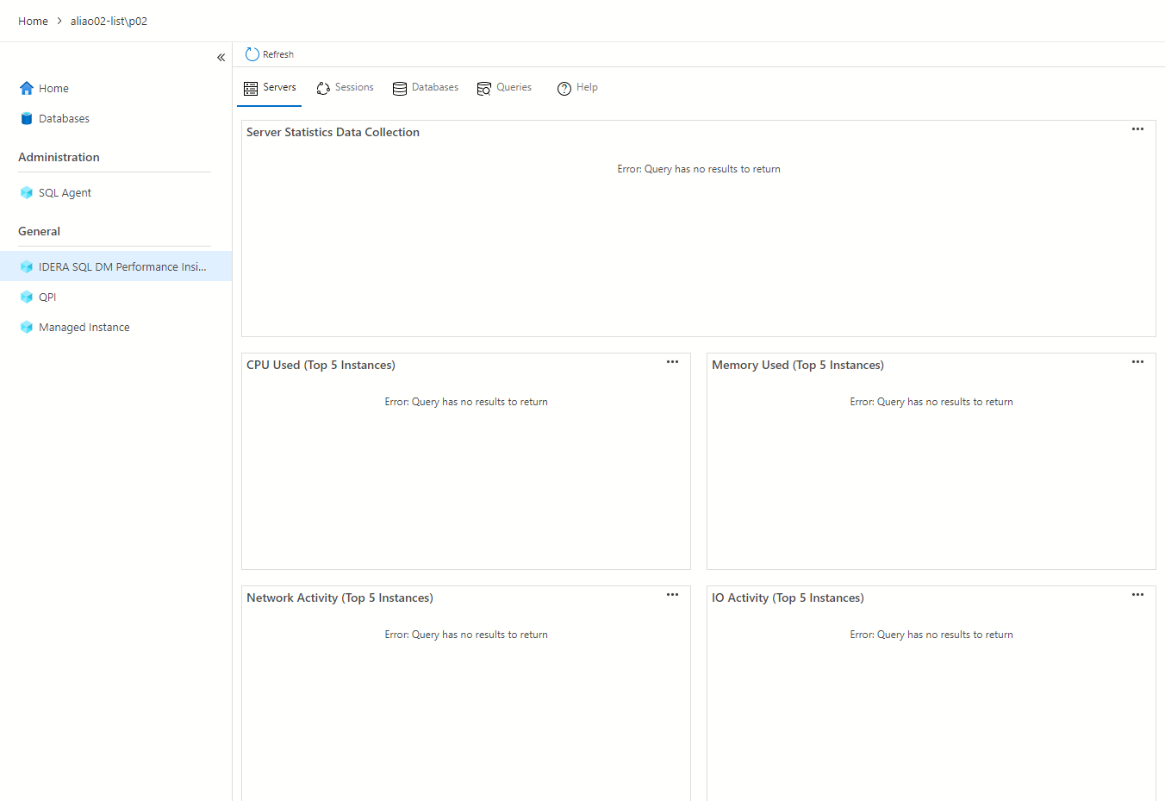Switch to the Databases tab
Screen dimensions: 1165x801
pos(425,87)
